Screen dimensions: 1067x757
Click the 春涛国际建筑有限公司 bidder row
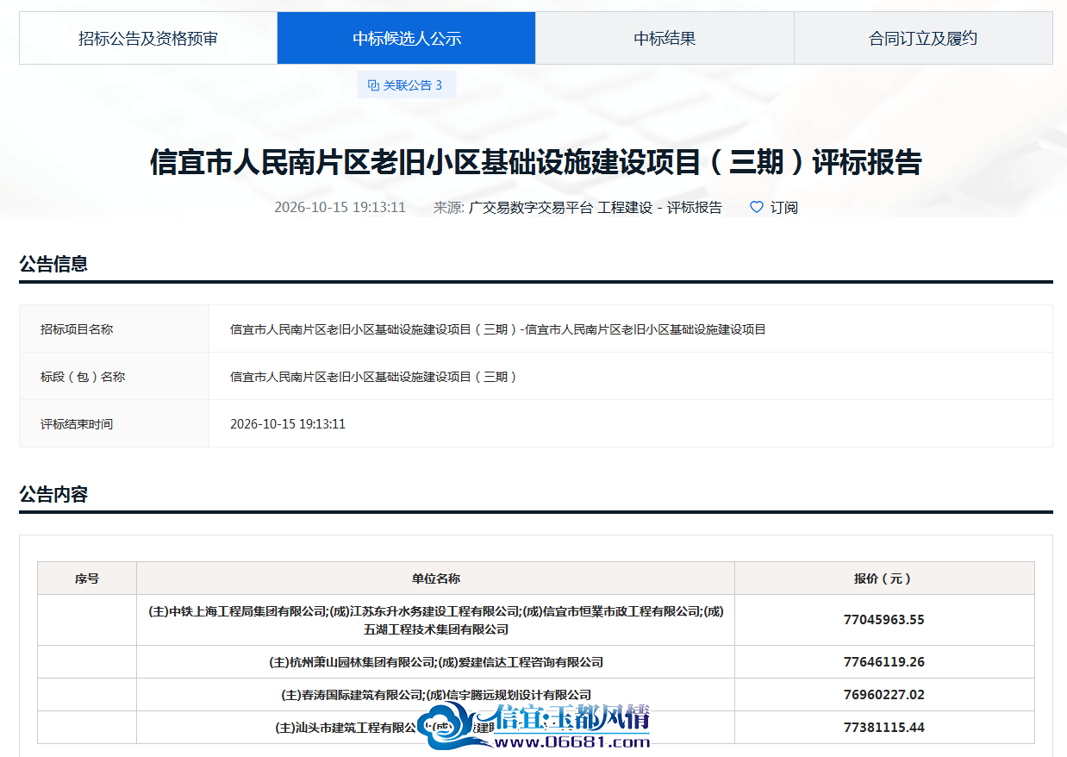(536, 695)
